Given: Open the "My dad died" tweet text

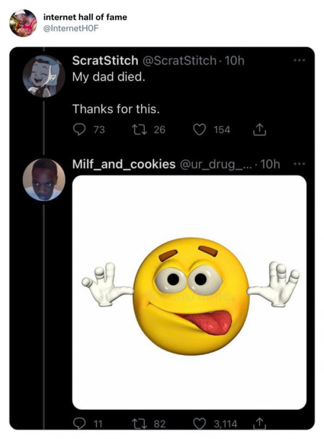Looking at the screenshot, I should point(108,76).
